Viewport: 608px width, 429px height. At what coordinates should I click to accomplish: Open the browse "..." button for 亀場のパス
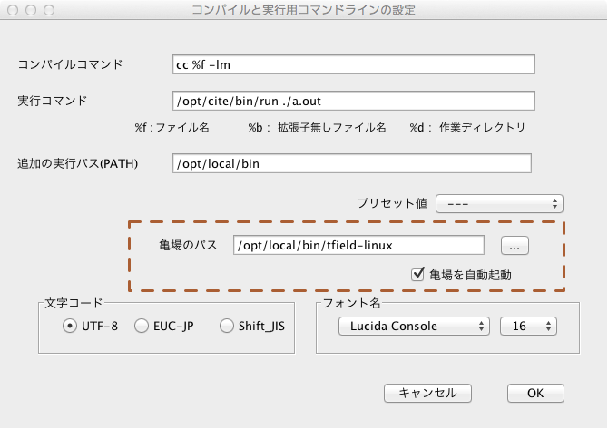pos(514,245)
